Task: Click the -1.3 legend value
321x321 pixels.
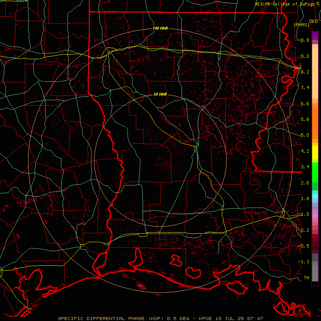Action: [304, 262]
